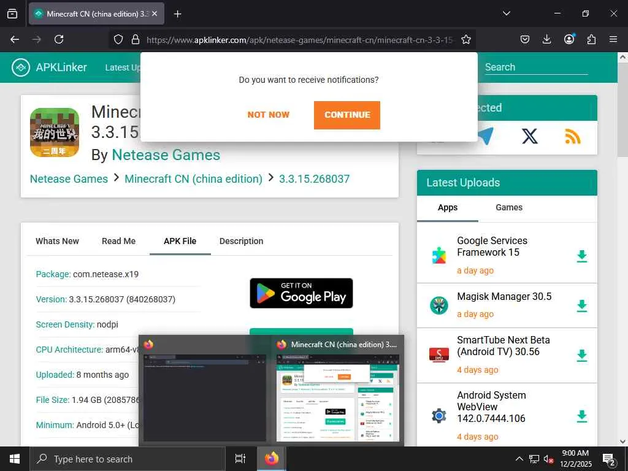Select the Games tab in Latest Uploads
628x471 pixels.
pos(509,207)
